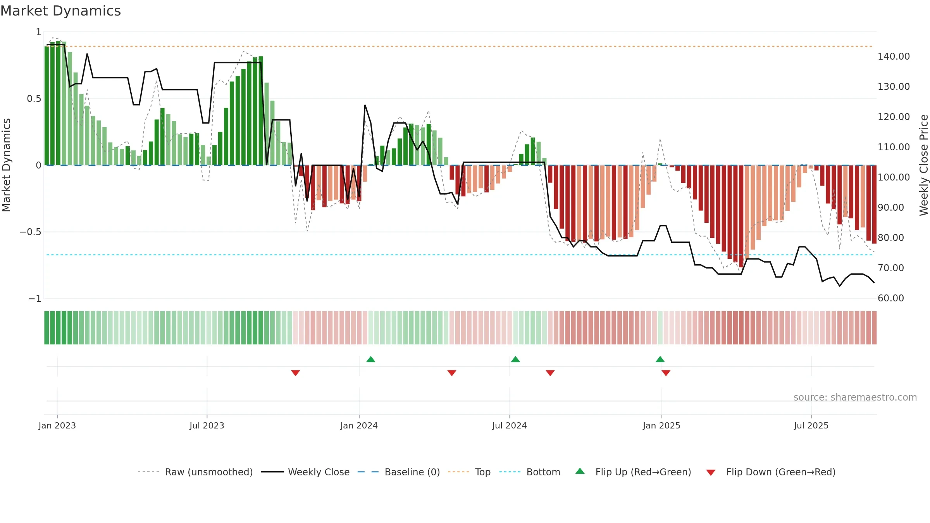Click the −1 left axis label

34,299
